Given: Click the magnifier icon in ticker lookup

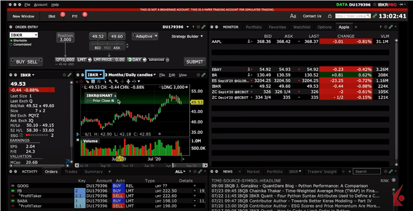Looking at the screenshot, I should pyautogui.click(x=368, y=16).
